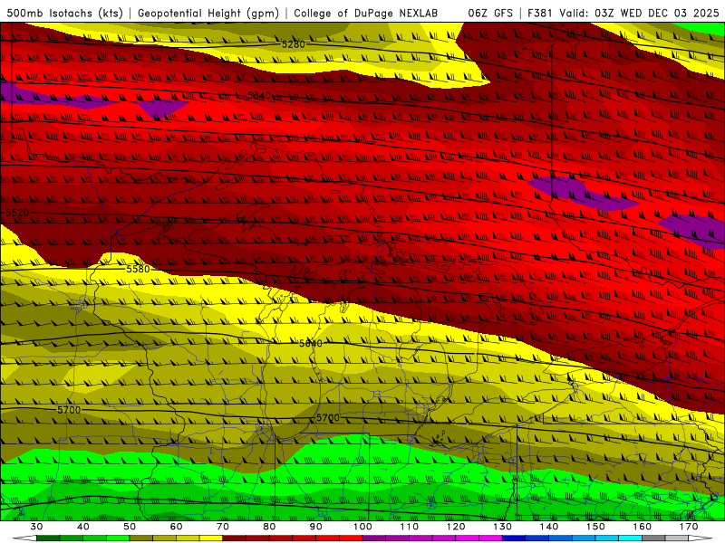Pick the brightest red swatch just before 100
Image resolution: width=725 pixels, height=543 pixels.
(351, 538)
